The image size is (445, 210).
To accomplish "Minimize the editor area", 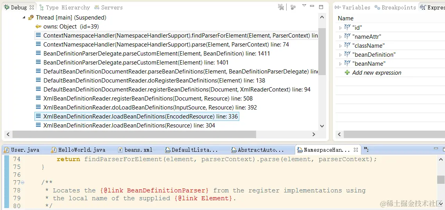I will (x=436, y=148).
